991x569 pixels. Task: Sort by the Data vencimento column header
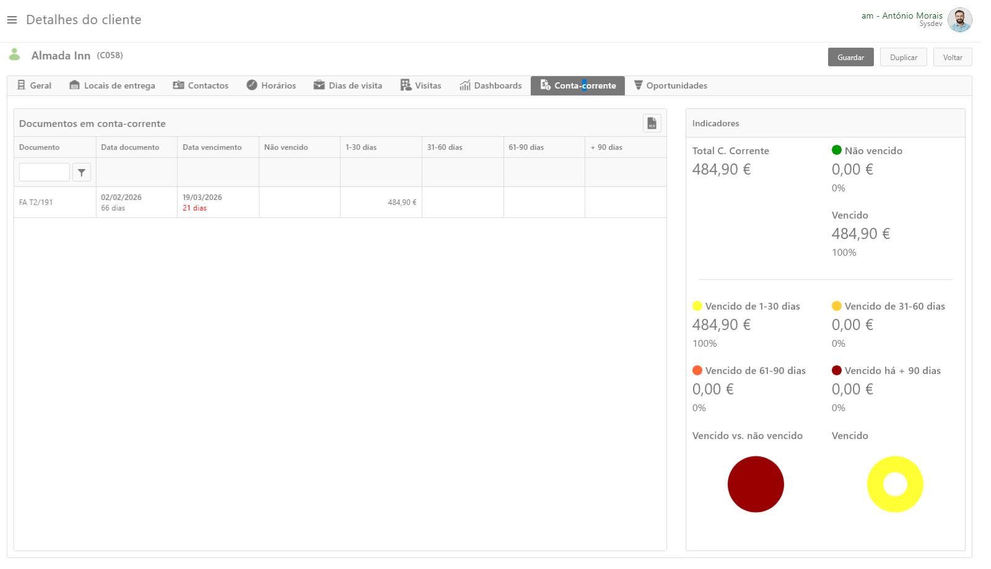point(212,147)
